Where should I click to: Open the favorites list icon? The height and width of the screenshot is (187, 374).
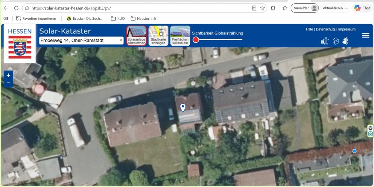[285, 8]
